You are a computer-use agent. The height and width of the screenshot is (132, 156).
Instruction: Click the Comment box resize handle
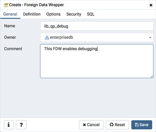tap(152, 76)
